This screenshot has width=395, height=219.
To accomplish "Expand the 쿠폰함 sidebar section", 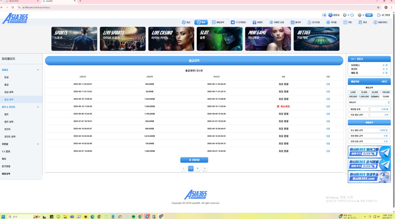I will 21,144.
